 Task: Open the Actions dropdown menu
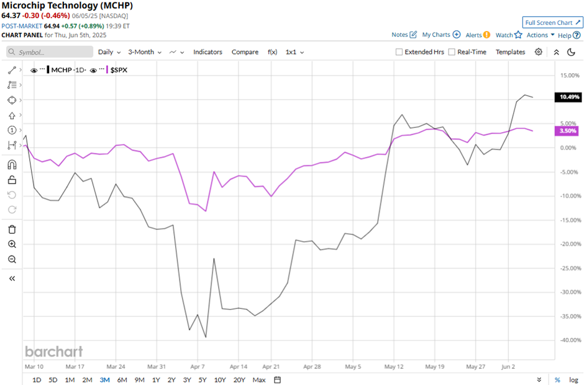tap(541, 35)
